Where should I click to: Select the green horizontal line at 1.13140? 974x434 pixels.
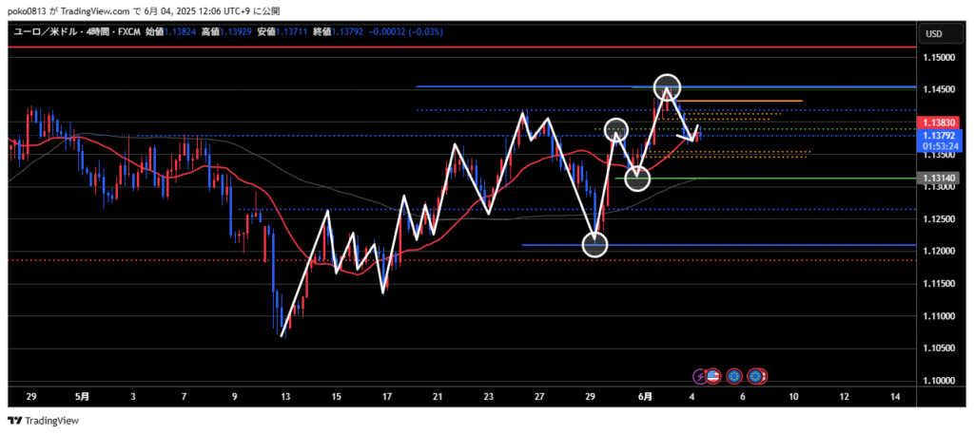click(761, 179)
